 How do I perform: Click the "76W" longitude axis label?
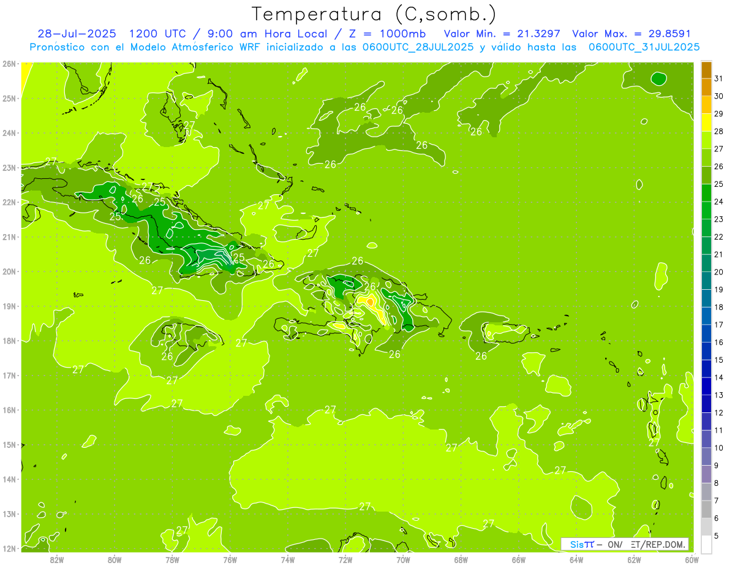[230, 559]
